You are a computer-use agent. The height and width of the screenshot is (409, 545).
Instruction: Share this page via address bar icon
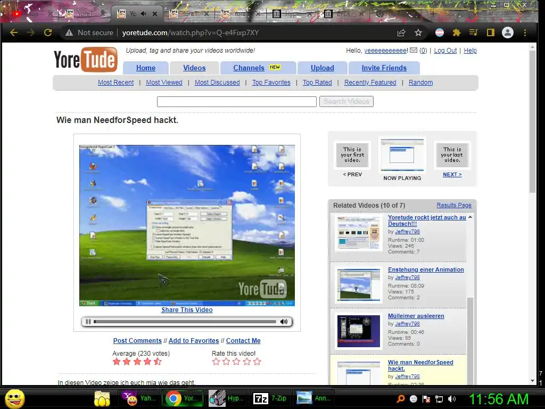pos(401,32)
